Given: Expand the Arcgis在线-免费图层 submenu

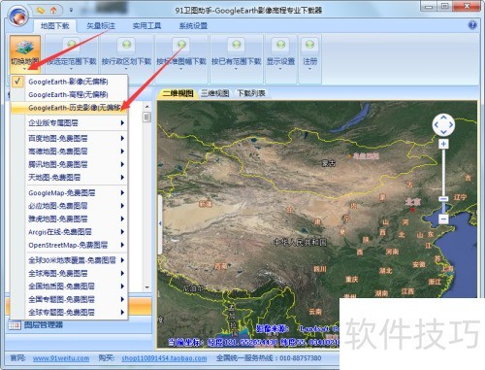Looking at the screenshot, I should (69, 232).
